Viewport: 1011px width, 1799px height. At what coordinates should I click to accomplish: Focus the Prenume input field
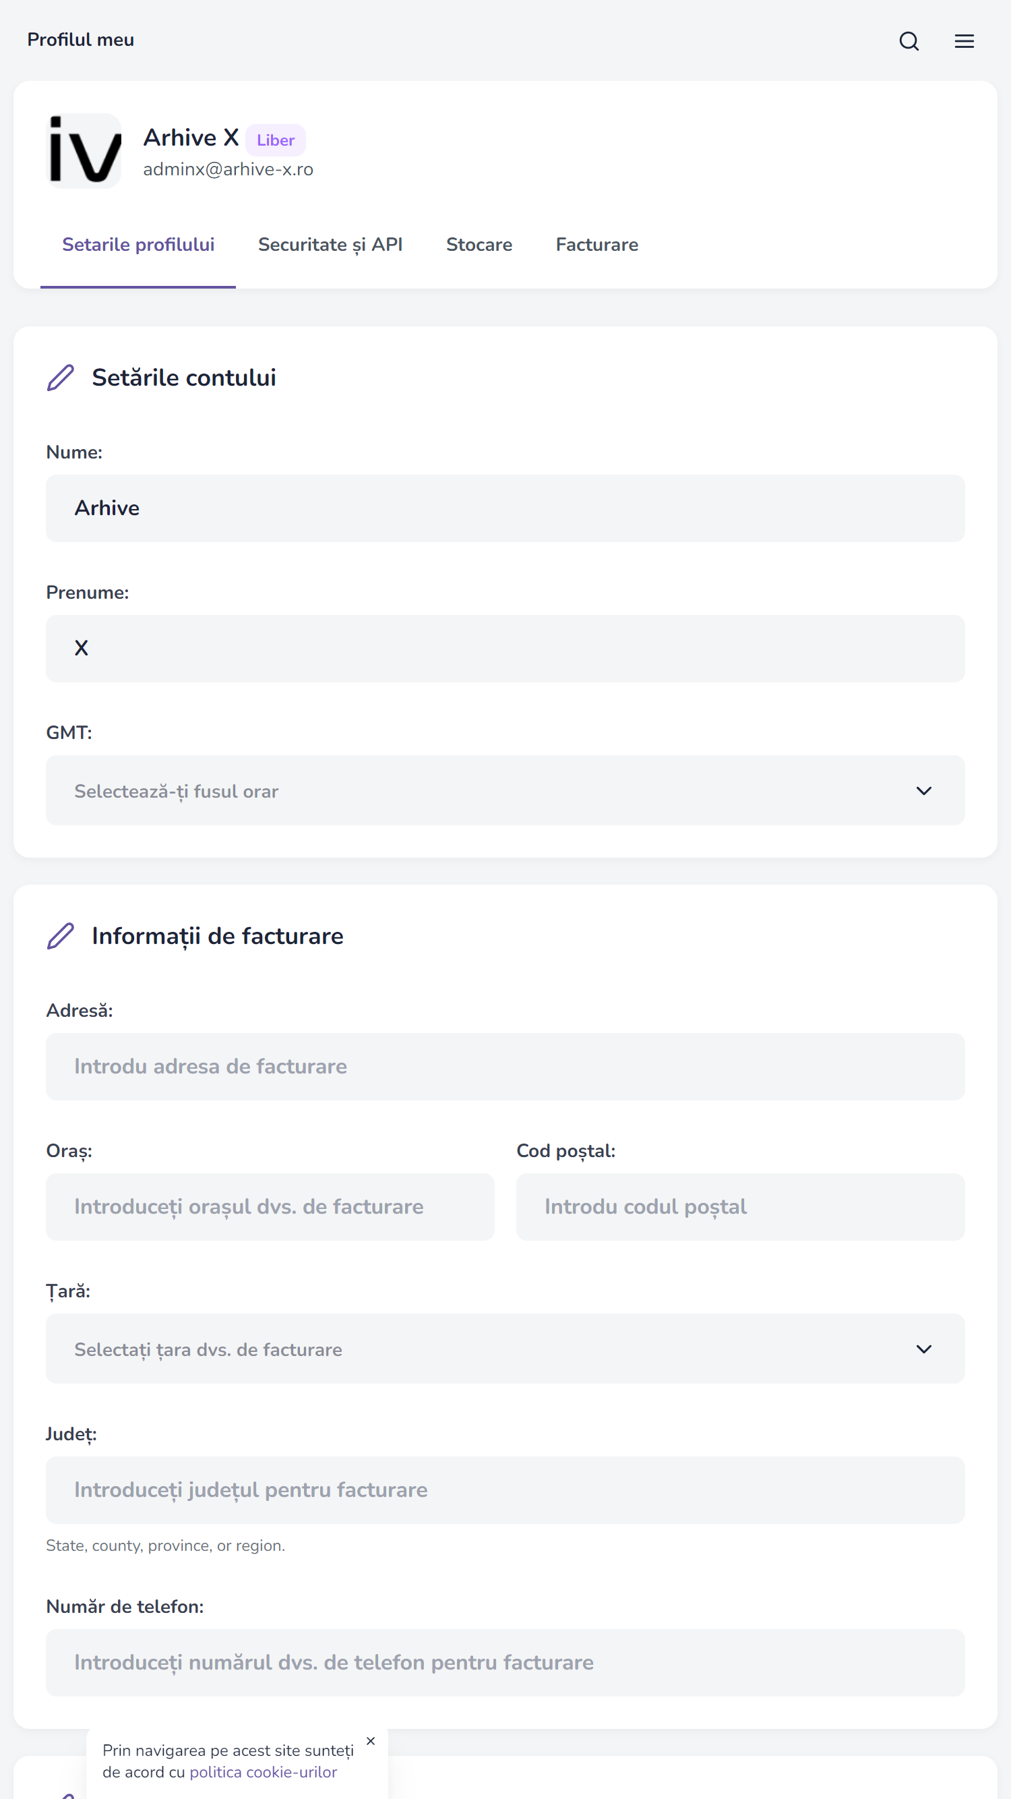(x=505, y=648)
